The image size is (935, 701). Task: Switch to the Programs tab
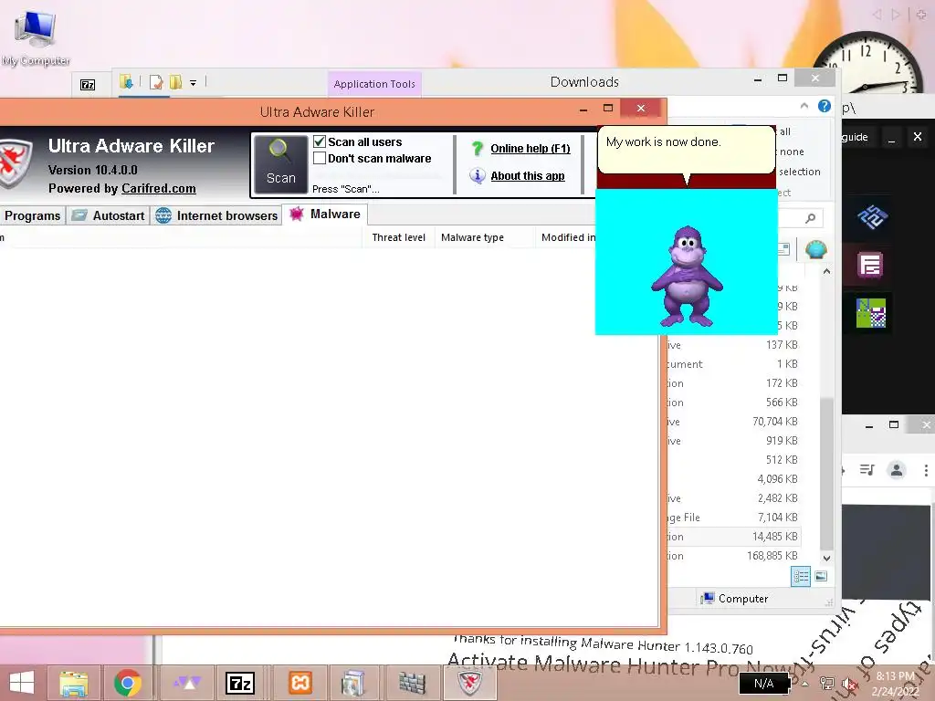click(x=32, y=215)
